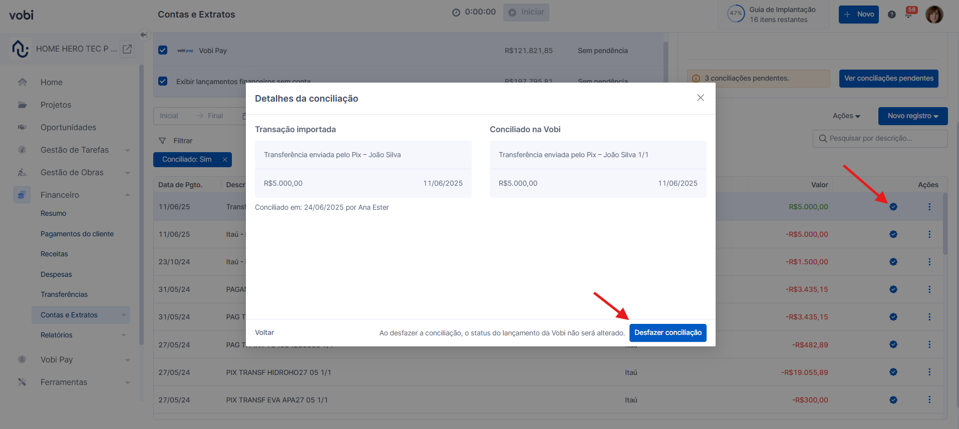Open the Novo registro dropdown button

tap(913, 116)
